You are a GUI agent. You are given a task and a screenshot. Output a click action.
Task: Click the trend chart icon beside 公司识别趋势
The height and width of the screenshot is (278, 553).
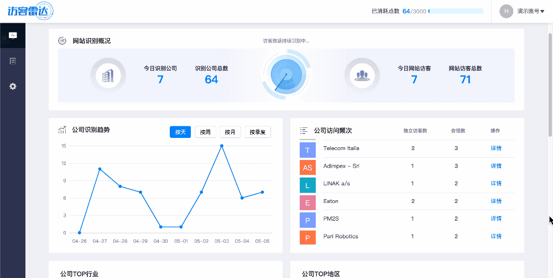coord(62,130)
